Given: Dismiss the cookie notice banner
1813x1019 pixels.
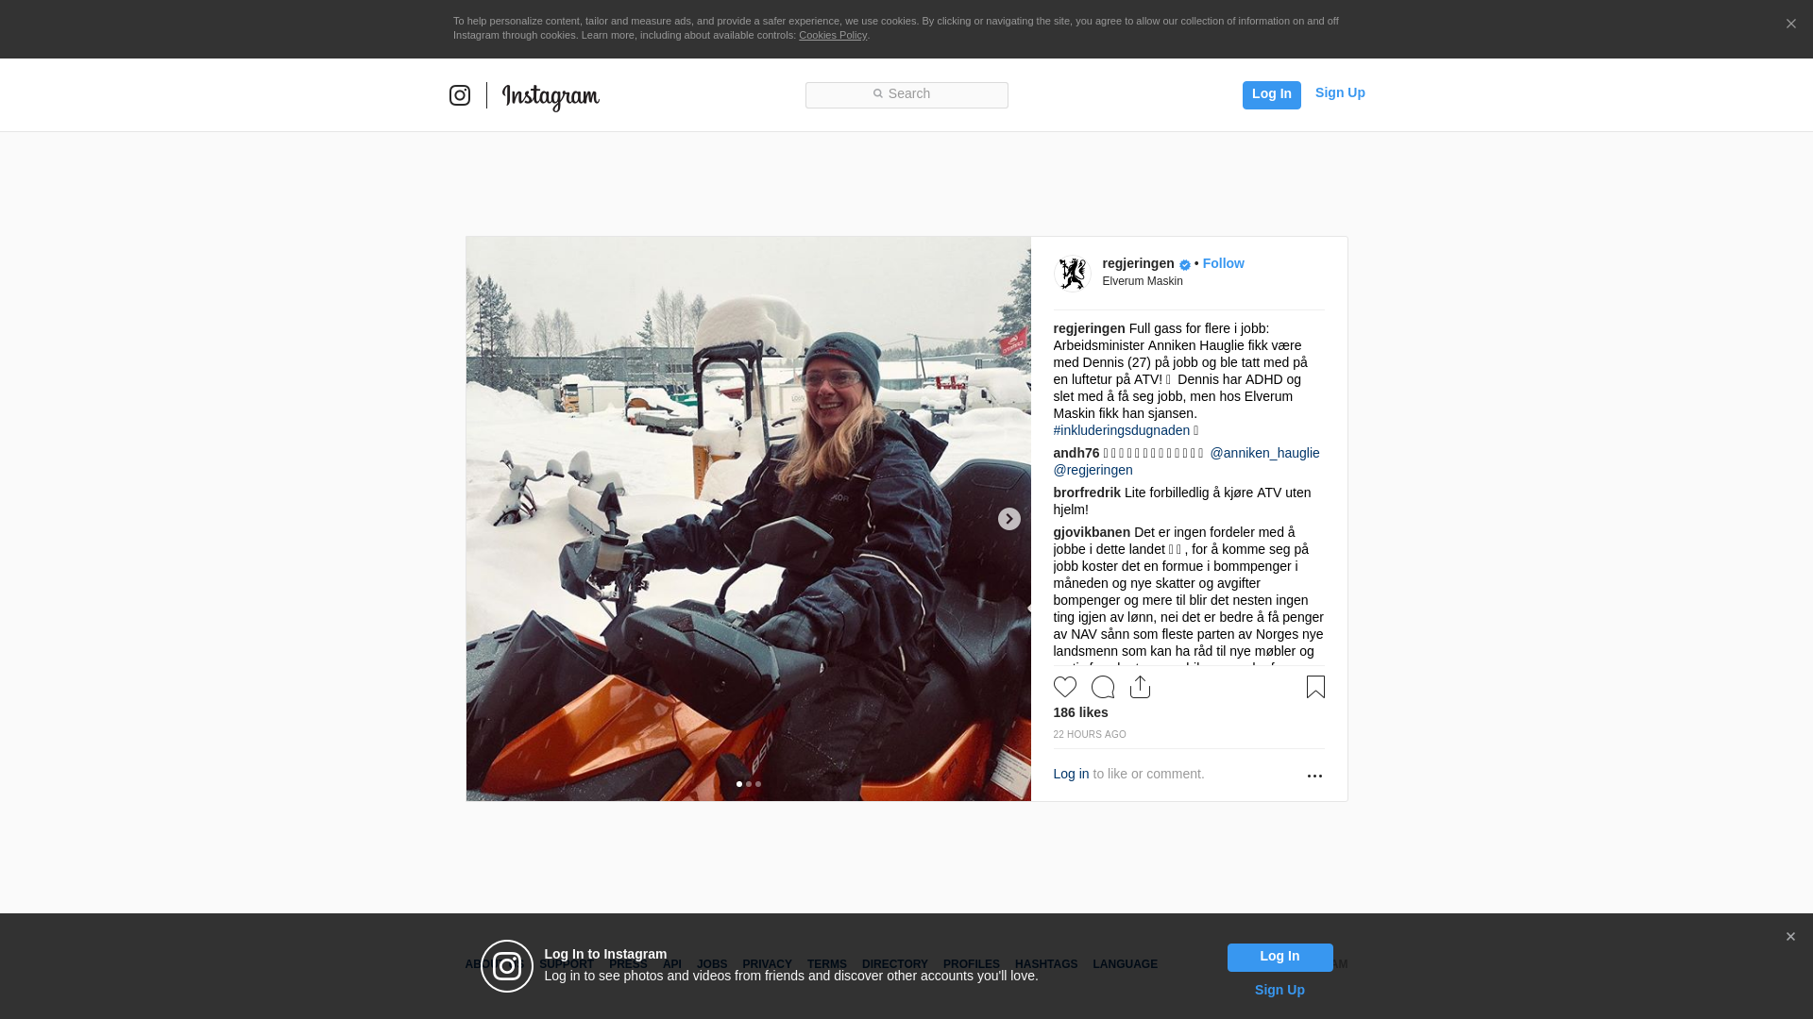Looking at the screenshot, I should pyautogui.click(x=1790, y=24).
